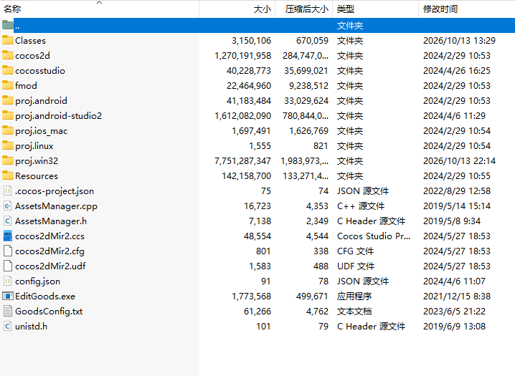The width and height of the screenshot is (515, 376).
Task: Select the Resources folder name
Action: tap(37, 176)
